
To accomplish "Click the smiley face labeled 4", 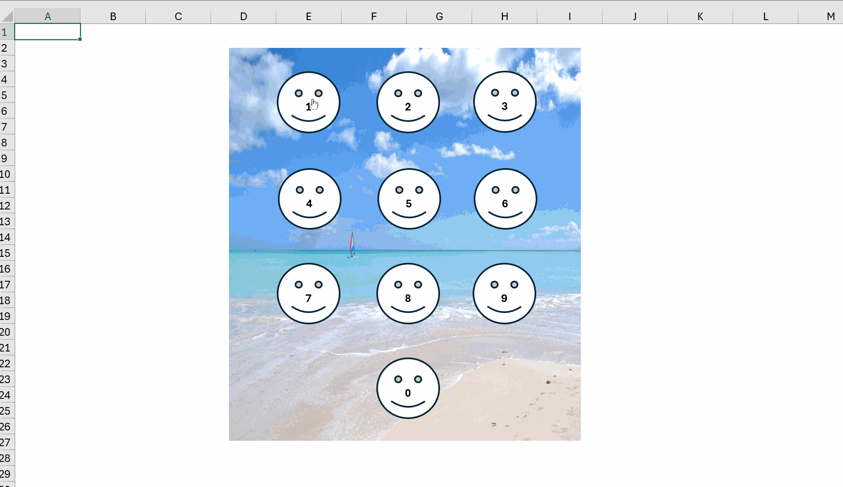I will (309, 199).
